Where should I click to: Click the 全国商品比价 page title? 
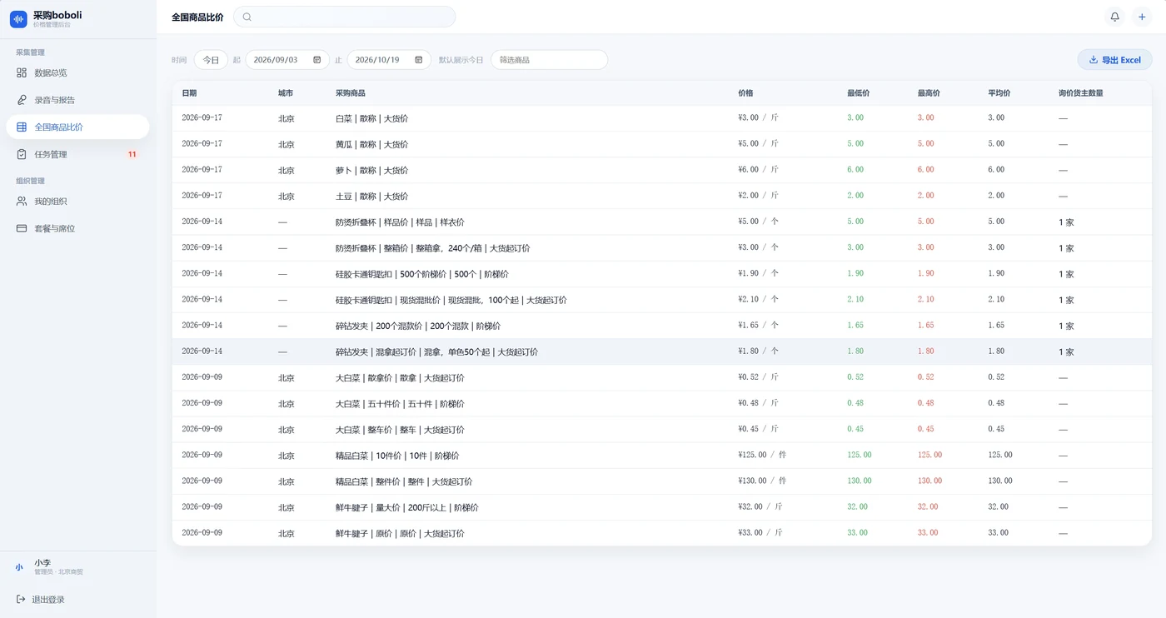pos(197,17)
